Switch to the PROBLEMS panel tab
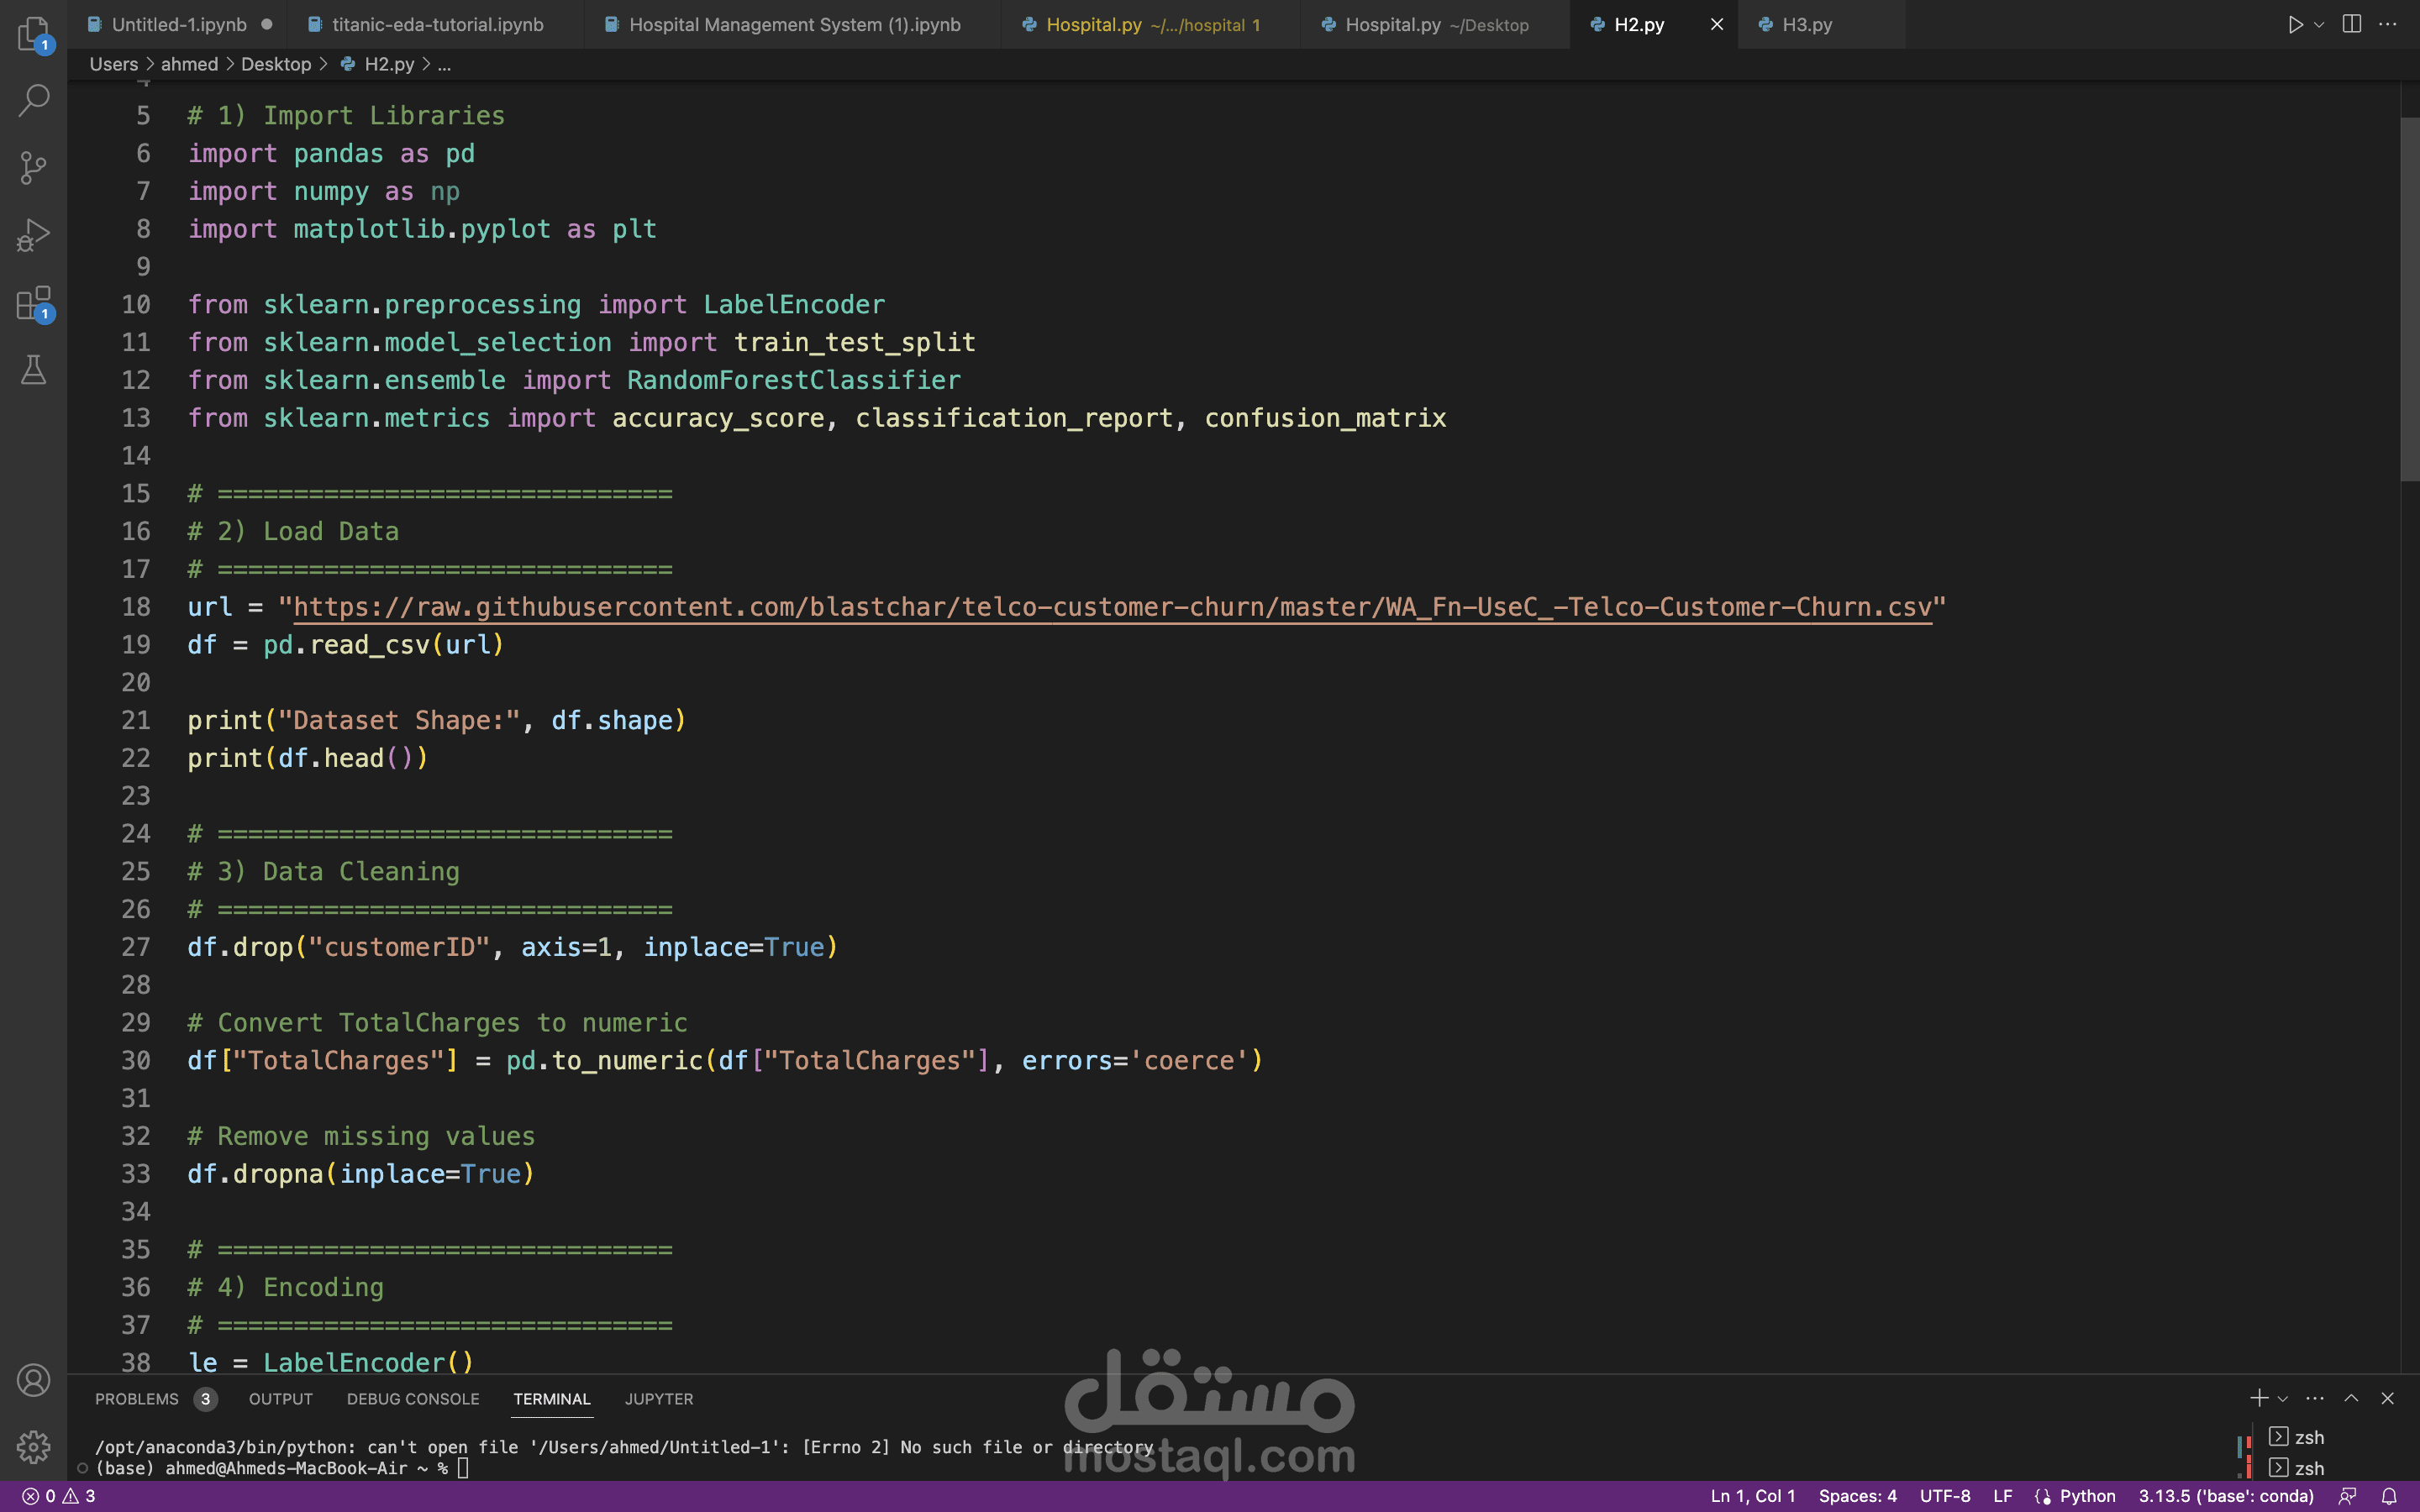Viewport: 2420px width, 1512px height. [137, 1399]
